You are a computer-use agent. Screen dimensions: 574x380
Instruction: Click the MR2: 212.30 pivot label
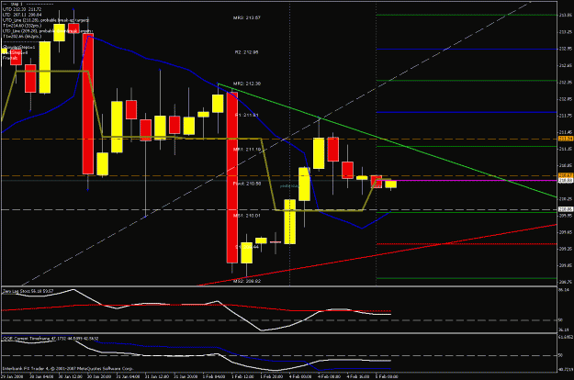[x=247, y=84]
